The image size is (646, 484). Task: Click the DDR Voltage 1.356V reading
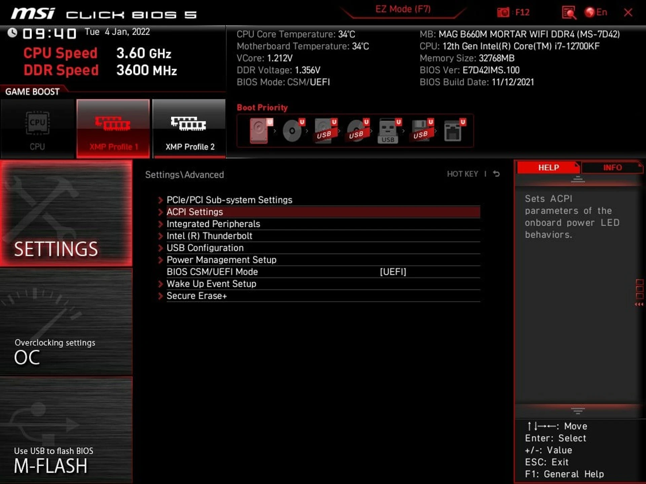tap(278, 70)
